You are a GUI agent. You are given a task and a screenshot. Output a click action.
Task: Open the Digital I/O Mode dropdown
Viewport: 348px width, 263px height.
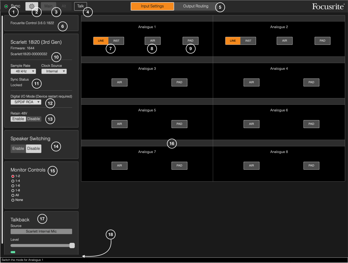pyautogui.click(x=26, y=102)
